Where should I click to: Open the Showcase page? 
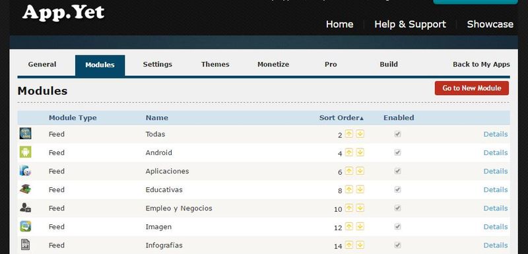point(490,24)
